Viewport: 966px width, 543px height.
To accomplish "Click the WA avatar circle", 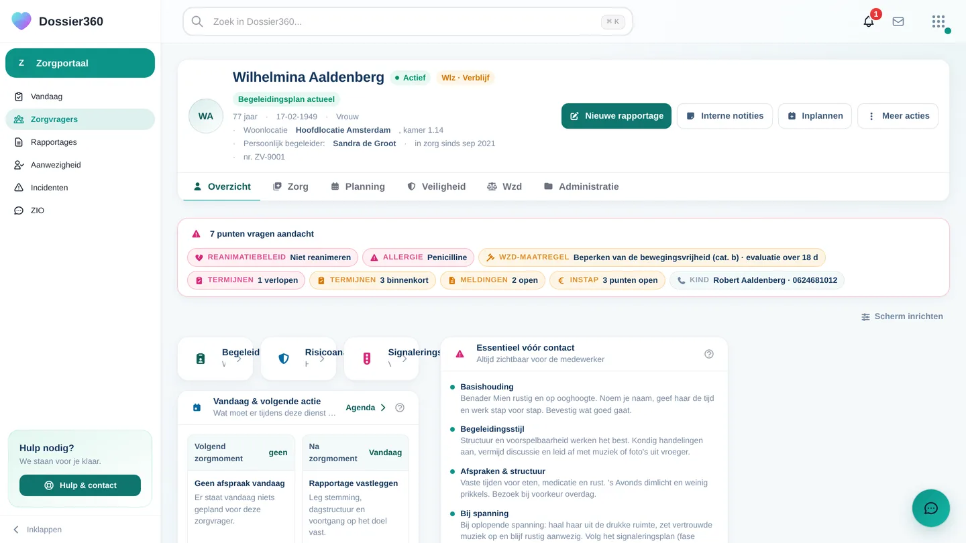I will 206,116.
